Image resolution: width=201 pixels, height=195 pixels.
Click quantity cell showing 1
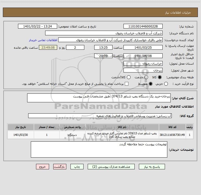tap(47, 135)
